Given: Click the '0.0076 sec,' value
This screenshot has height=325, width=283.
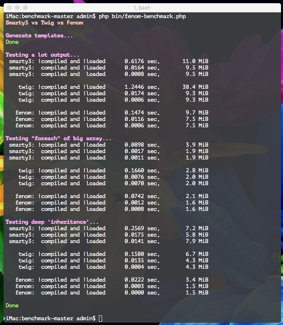Looking at the screenshot, I should [x=142, y=177].
